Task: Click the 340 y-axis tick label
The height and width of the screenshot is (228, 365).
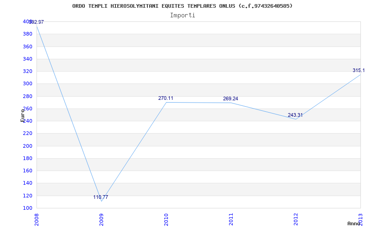Action: tap(27, 59)
